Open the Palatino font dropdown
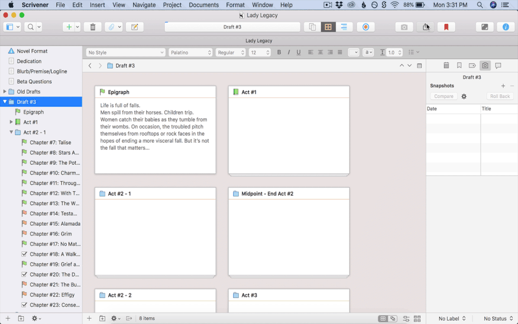Screen dimensions: 518x324 pos(191,52)
